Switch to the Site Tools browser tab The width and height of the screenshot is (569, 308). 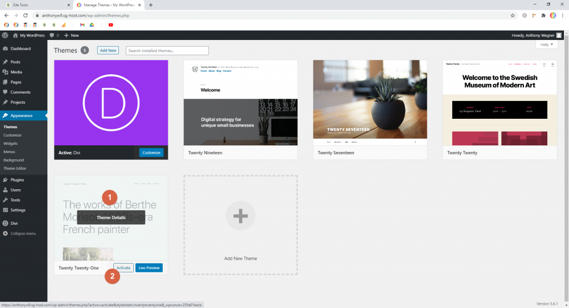(36, 5)
